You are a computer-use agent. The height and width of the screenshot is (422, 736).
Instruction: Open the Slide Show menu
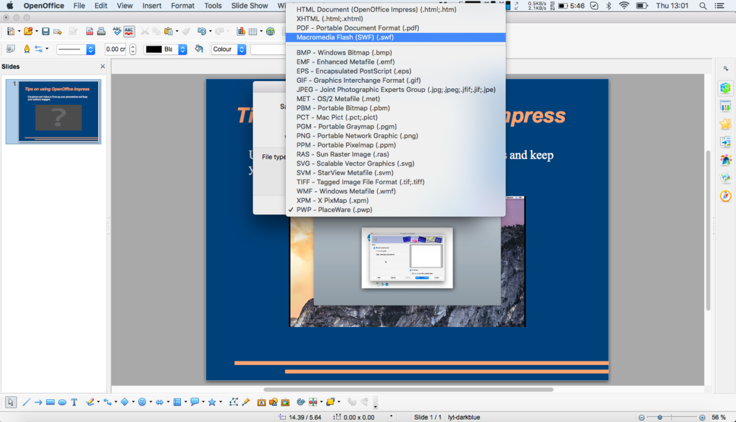(250, 6)
